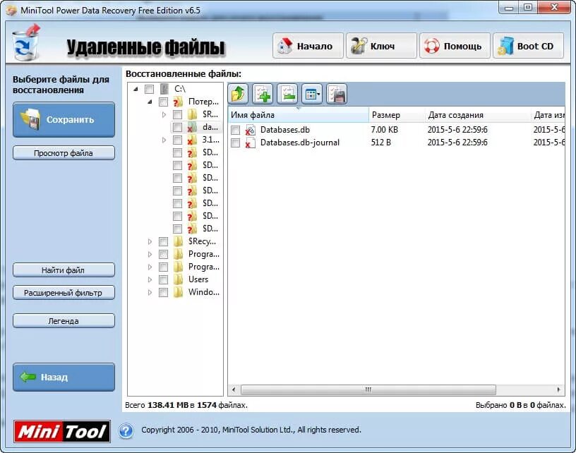This screenshot has height=453, width=576.
Task: Toggle the da... folder checkbox
Action: (177, 127)
